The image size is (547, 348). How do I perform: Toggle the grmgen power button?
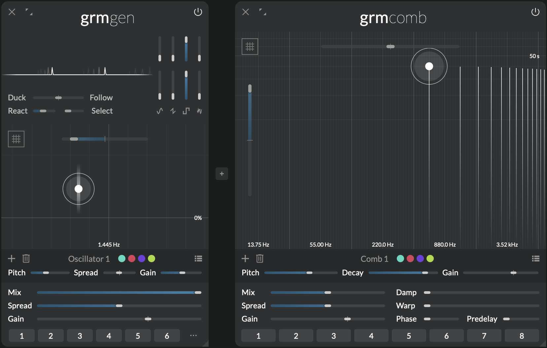(x=198, y=12)
